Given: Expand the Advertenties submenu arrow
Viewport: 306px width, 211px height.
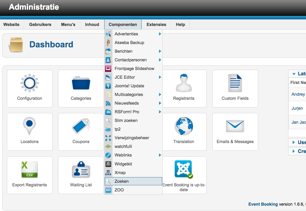Looking at the screenshot, I should click(160, 34).
